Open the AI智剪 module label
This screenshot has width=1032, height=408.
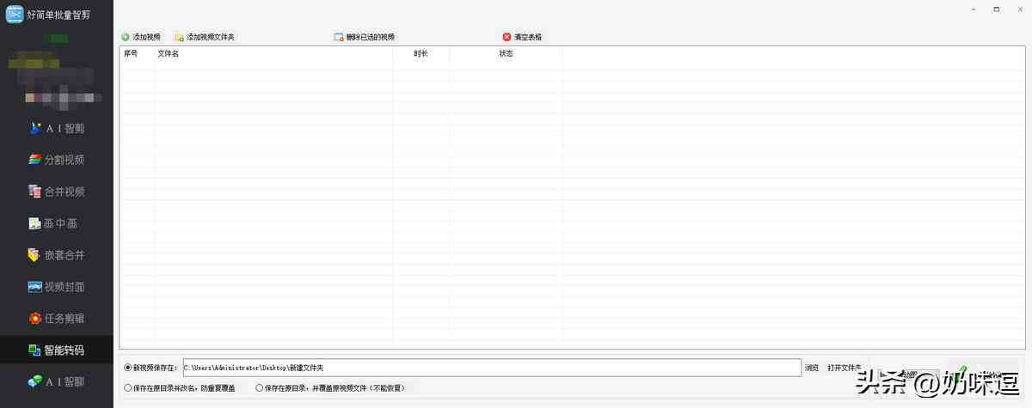click(64, 128)
